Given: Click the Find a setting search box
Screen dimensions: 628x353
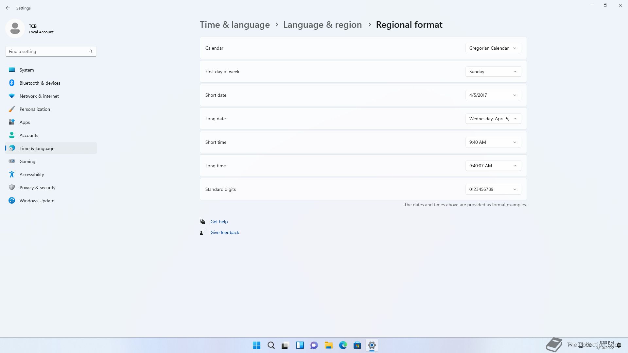Looking at the screenshot, I should (x=51, y=51).
